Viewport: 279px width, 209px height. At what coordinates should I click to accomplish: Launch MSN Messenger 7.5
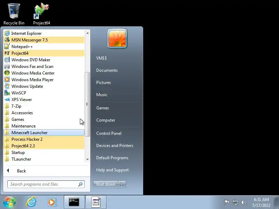(x=44, y=40)
